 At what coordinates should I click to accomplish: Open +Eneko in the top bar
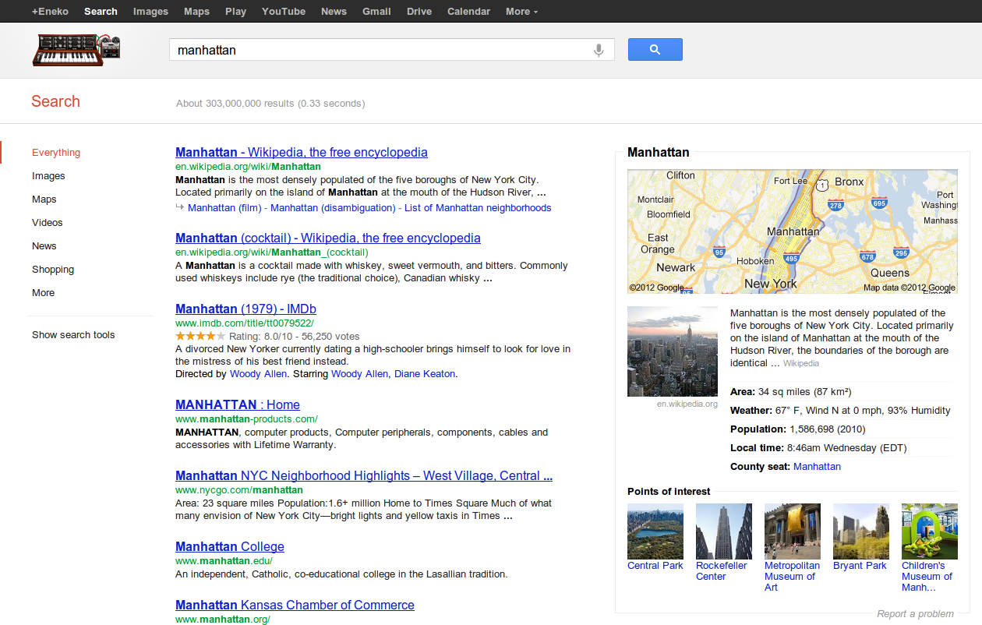tap(50, 11)
